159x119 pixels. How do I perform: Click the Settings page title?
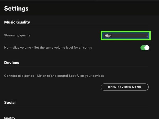16,8
